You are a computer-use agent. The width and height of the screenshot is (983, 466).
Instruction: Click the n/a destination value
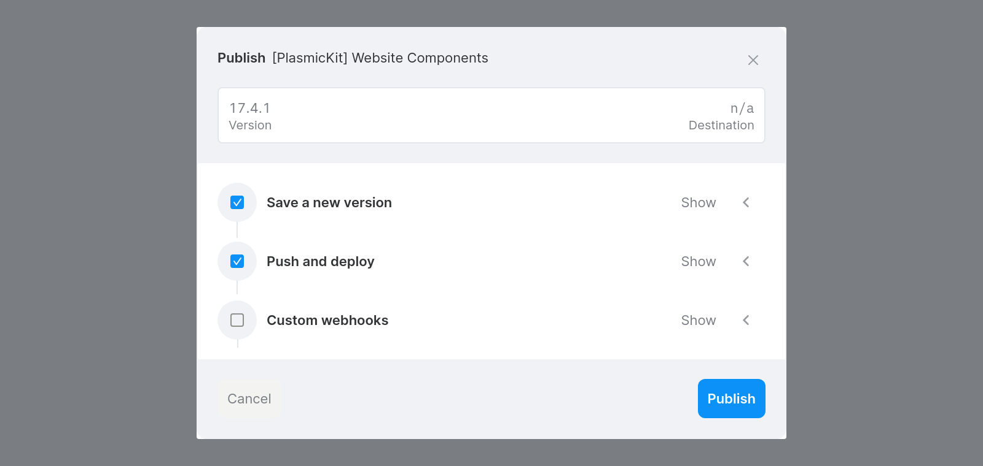742,108
